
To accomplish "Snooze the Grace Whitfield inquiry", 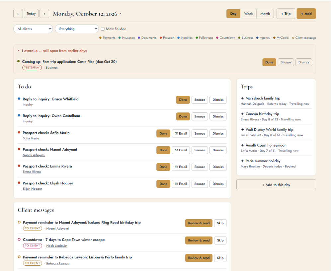I will pyautogui.click(x=200, y=100).
